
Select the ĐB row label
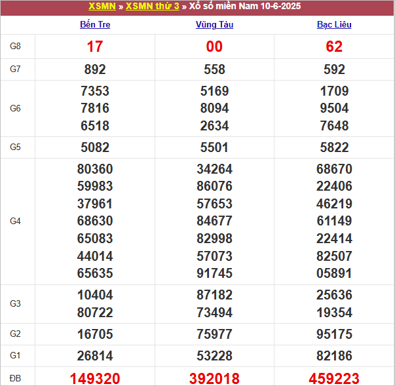(x=15, y=378)
